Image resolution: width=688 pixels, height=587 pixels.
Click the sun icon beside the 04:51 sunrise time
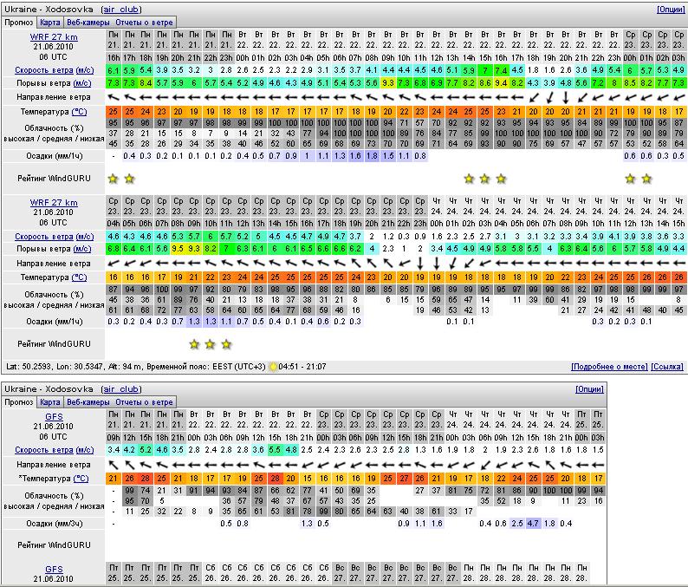[x=274, y=367]
